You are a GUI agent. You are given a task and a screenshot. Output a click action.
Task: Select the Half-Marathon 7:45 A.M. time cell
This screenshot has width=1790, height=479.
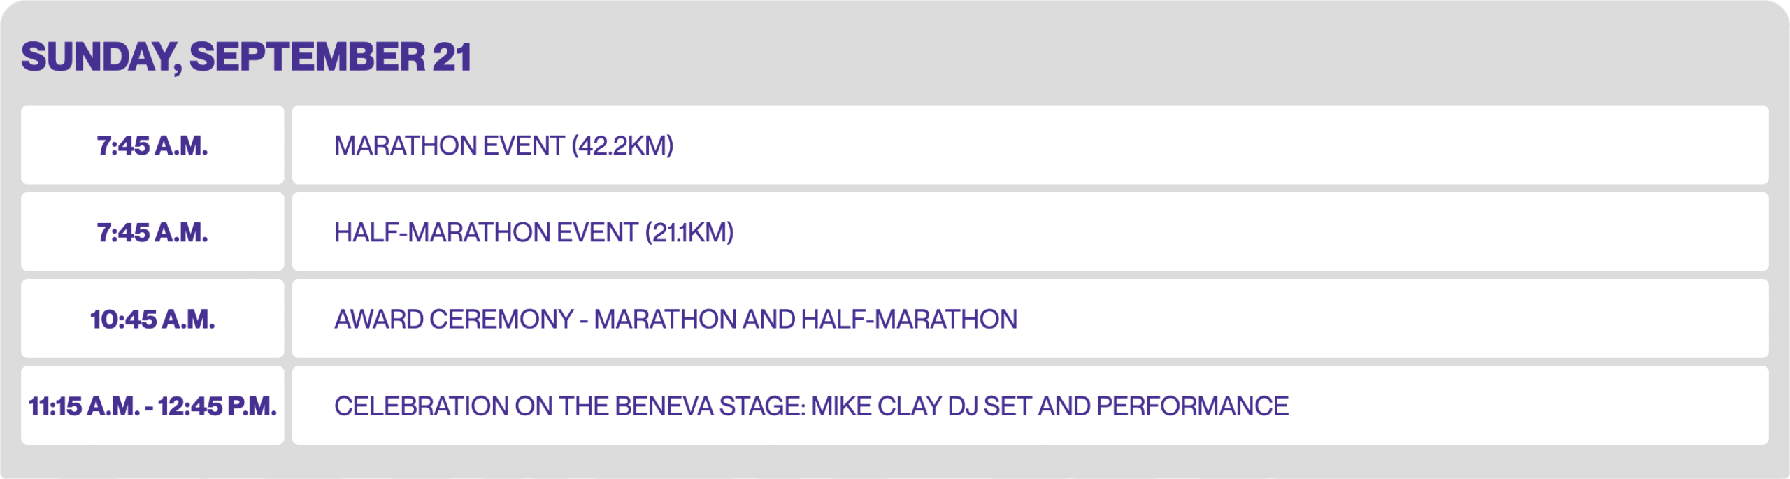point(152,232)
